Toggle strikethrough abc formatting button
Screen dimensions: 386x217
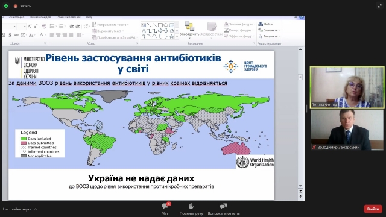coord(16,35)
